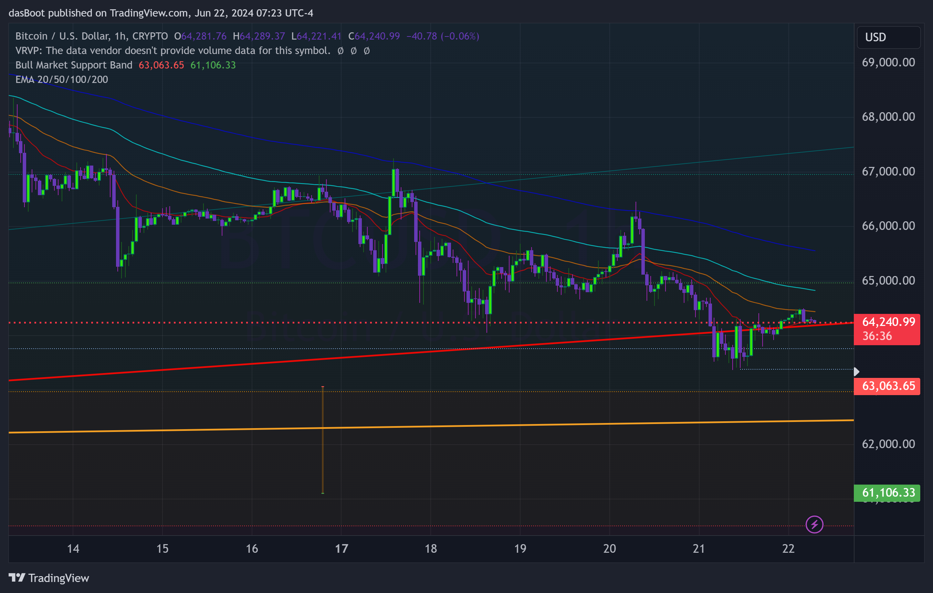Screen dimensions: 933x593
Task: Click date 18 on the time axis
Action: coord(431,549)
